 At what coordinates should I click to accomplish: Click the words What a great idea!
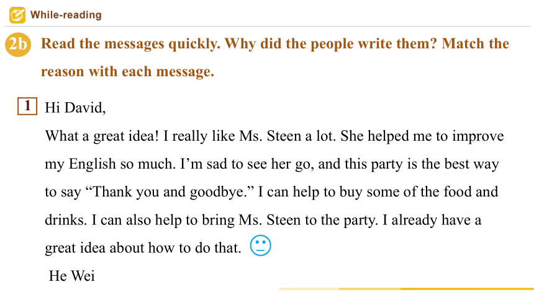[x=102, y=136]
